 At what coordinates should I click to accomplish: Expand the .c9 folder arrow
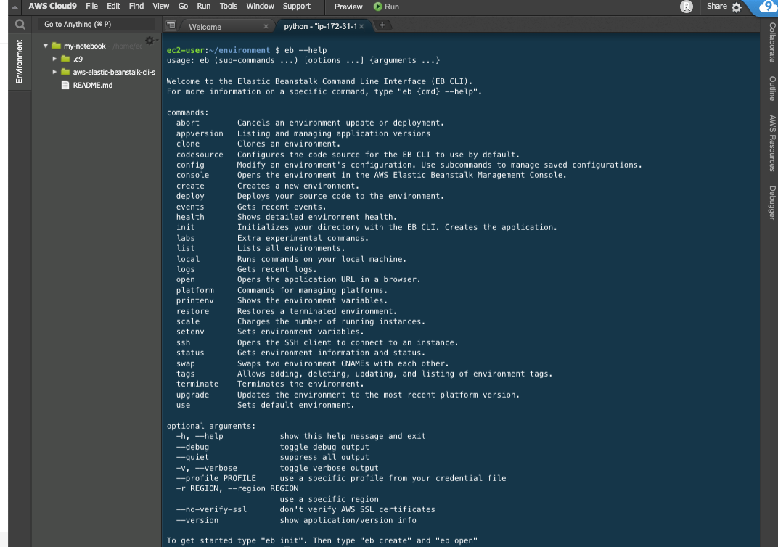(x=54, y=59)
